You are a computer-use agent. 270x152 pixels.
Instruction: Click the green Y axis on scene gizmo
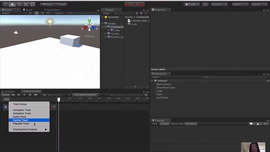point(89,21)
